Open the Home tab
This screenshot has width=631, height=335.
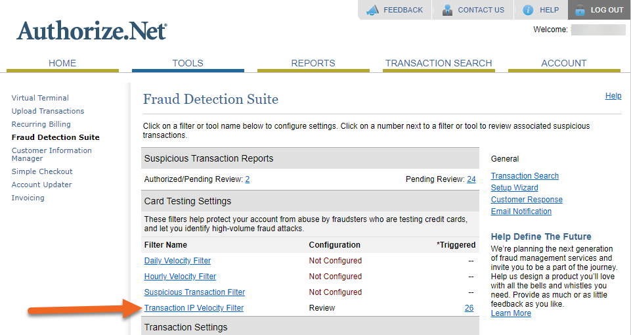click(62, 63)
